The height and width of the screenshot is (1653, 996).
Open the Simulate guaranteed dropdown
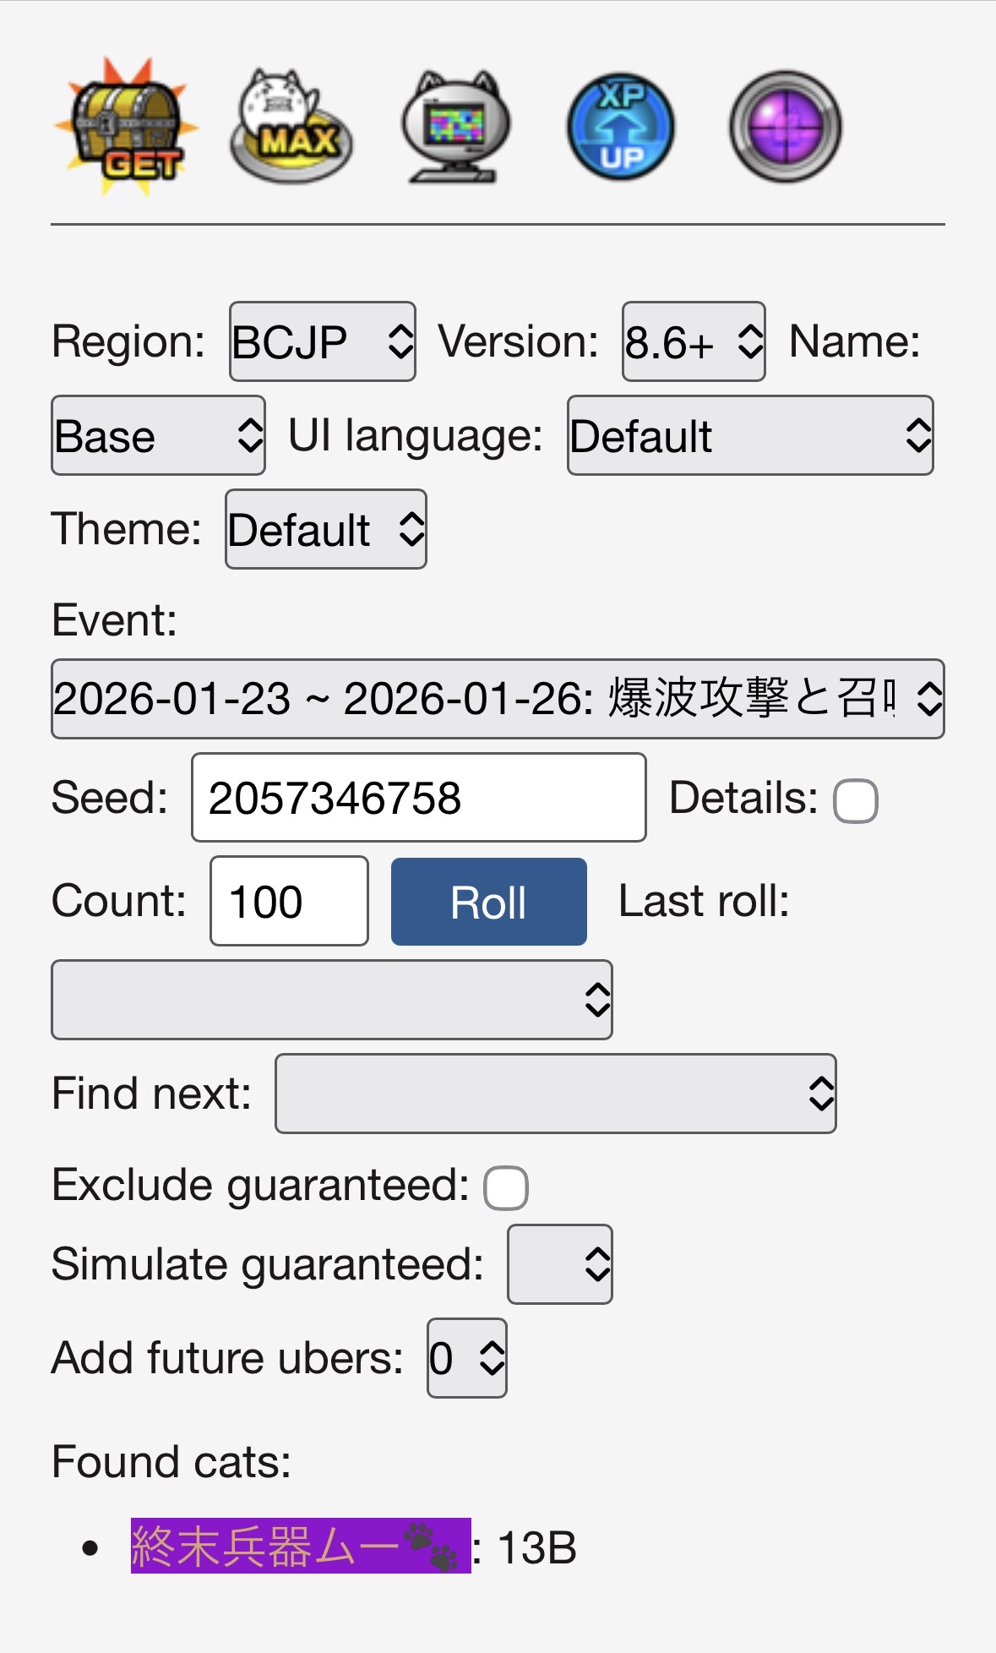pyautogui.click(x=559, y=1264)
